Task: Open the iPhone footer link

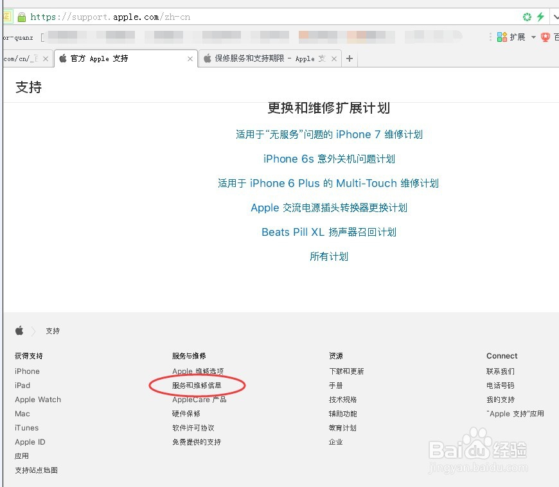Action: click(27, 371)
